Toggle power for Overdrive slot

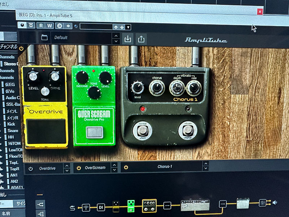tap(31, 169)
